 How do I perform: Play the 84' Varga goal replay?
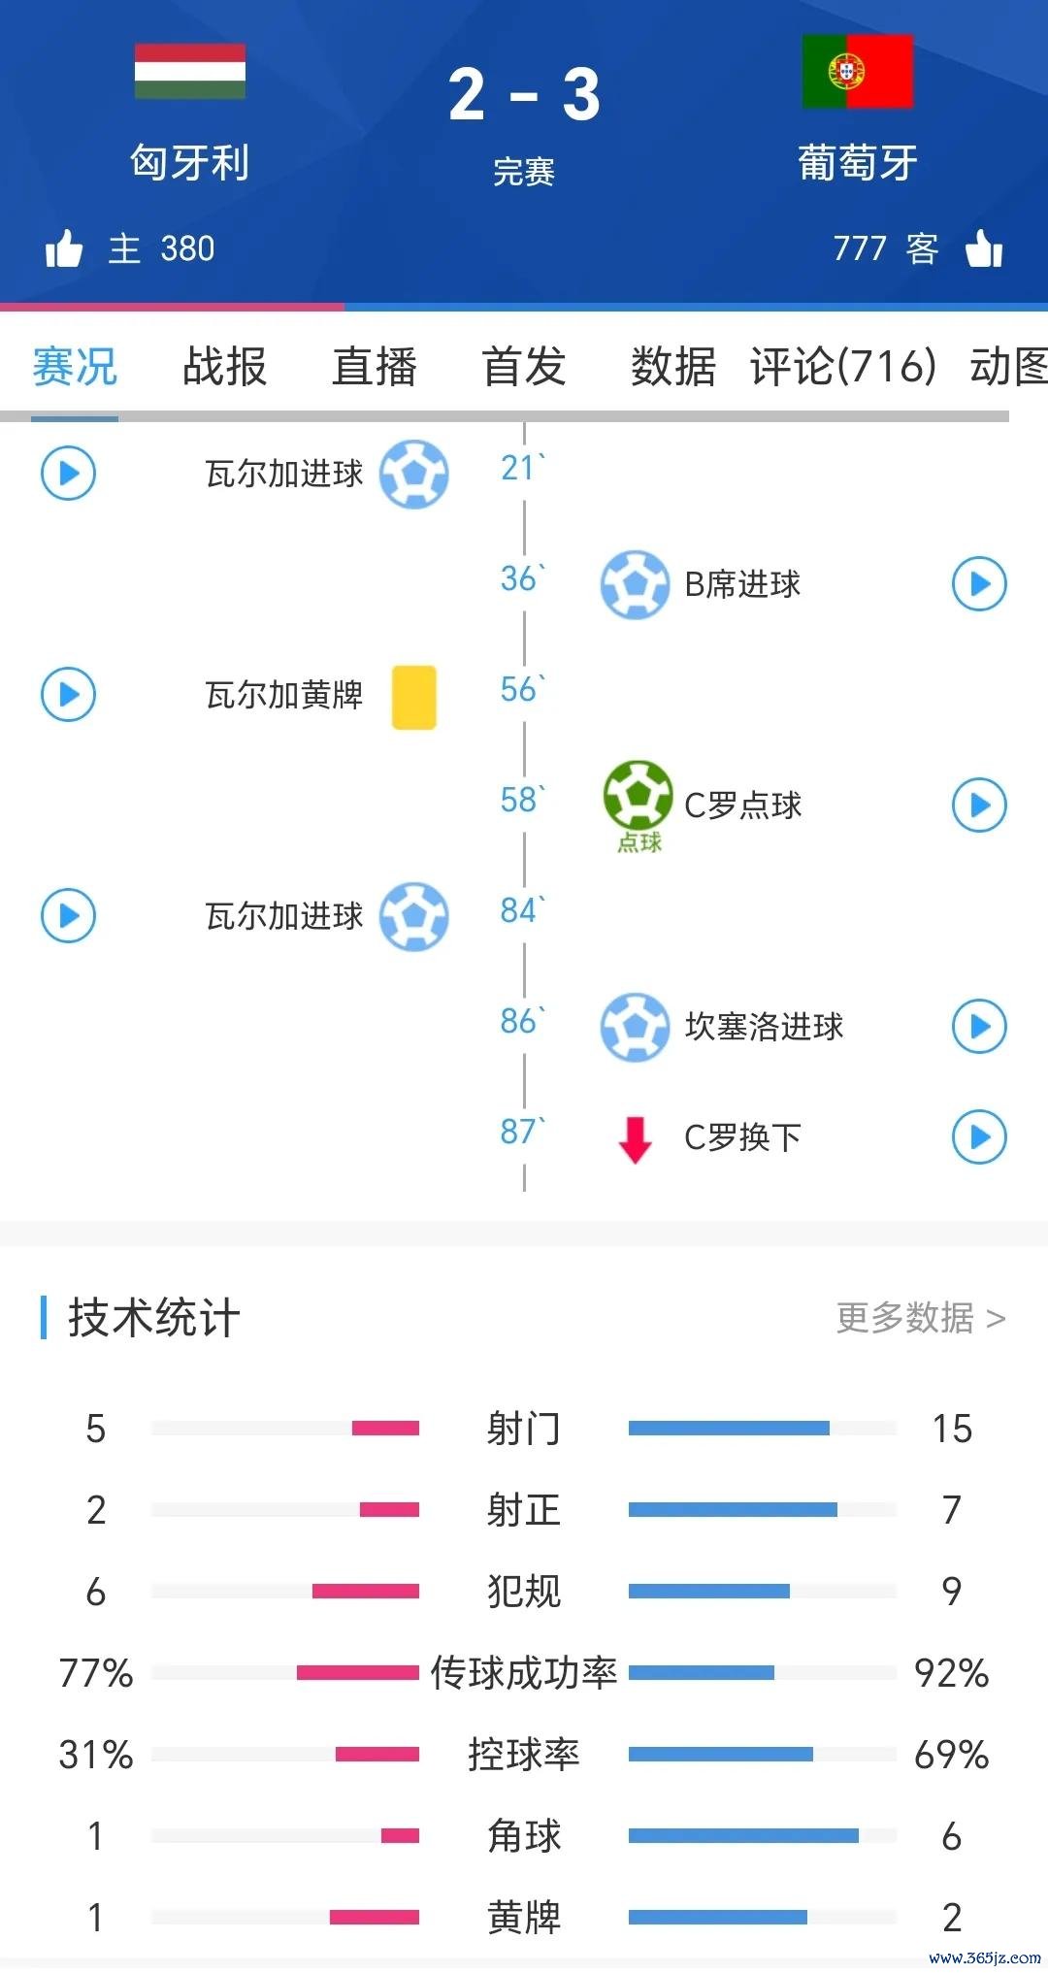pyautogui.click(x=68, y=915)
